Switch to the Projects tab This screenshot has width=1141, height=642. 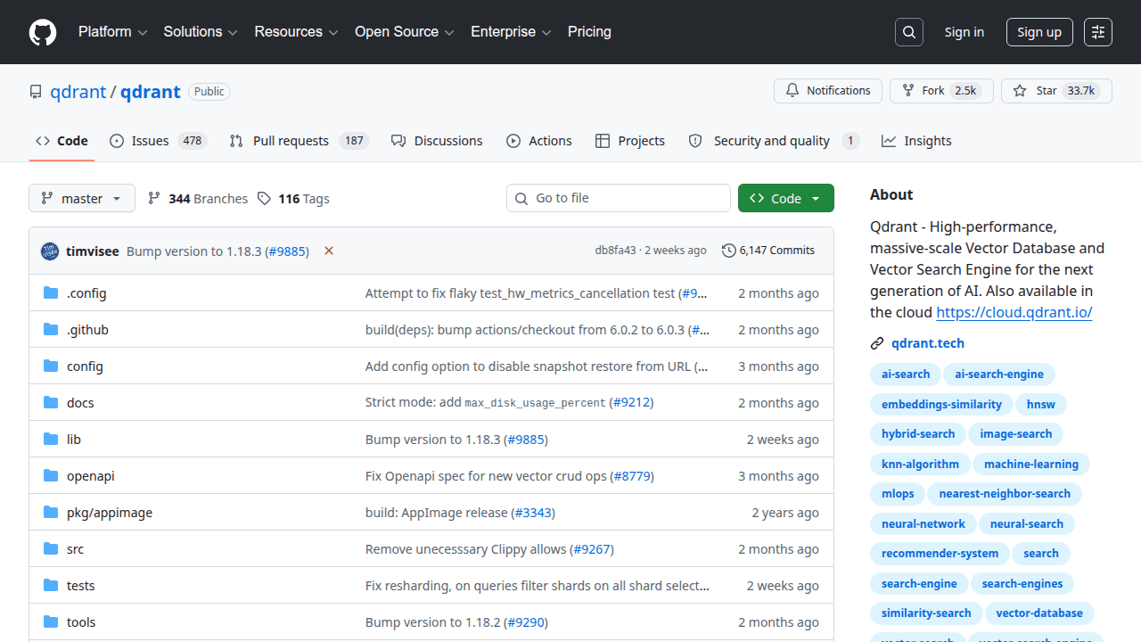(x=630, y=141)
